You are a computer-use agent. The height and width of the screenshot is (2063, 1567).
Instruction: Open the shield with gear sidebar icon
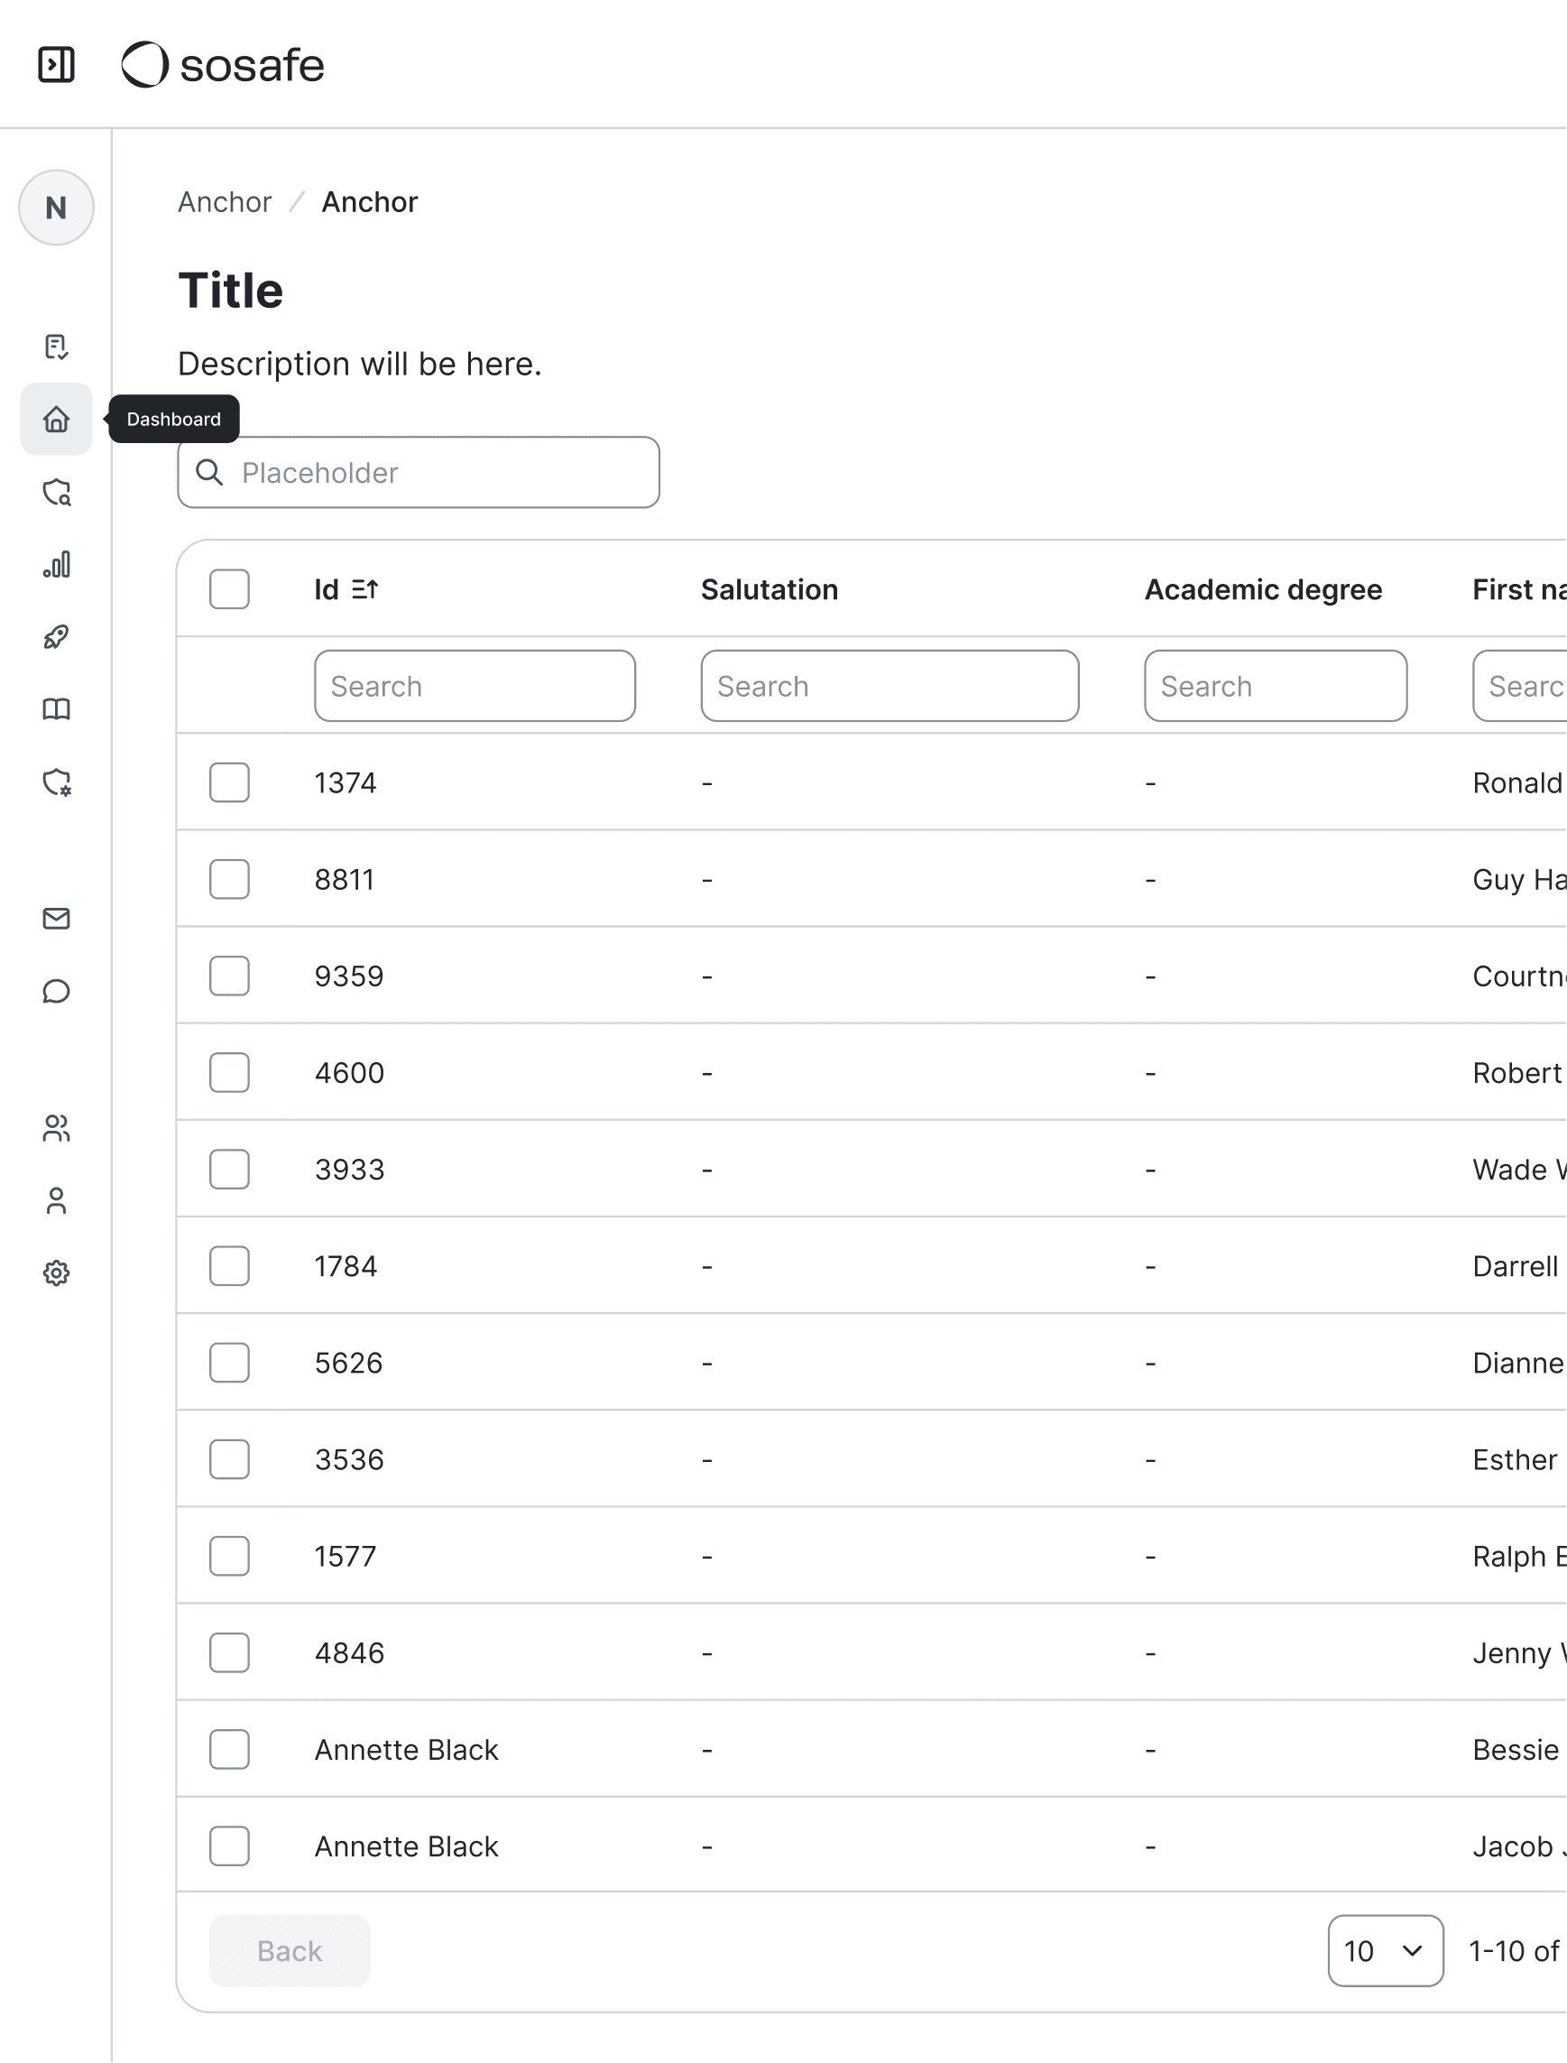point(56,782)
